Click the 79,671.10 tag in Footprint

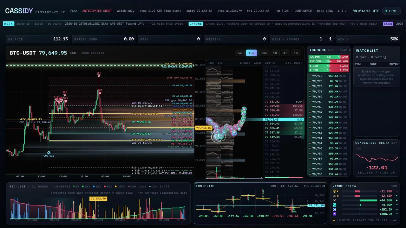316,206
